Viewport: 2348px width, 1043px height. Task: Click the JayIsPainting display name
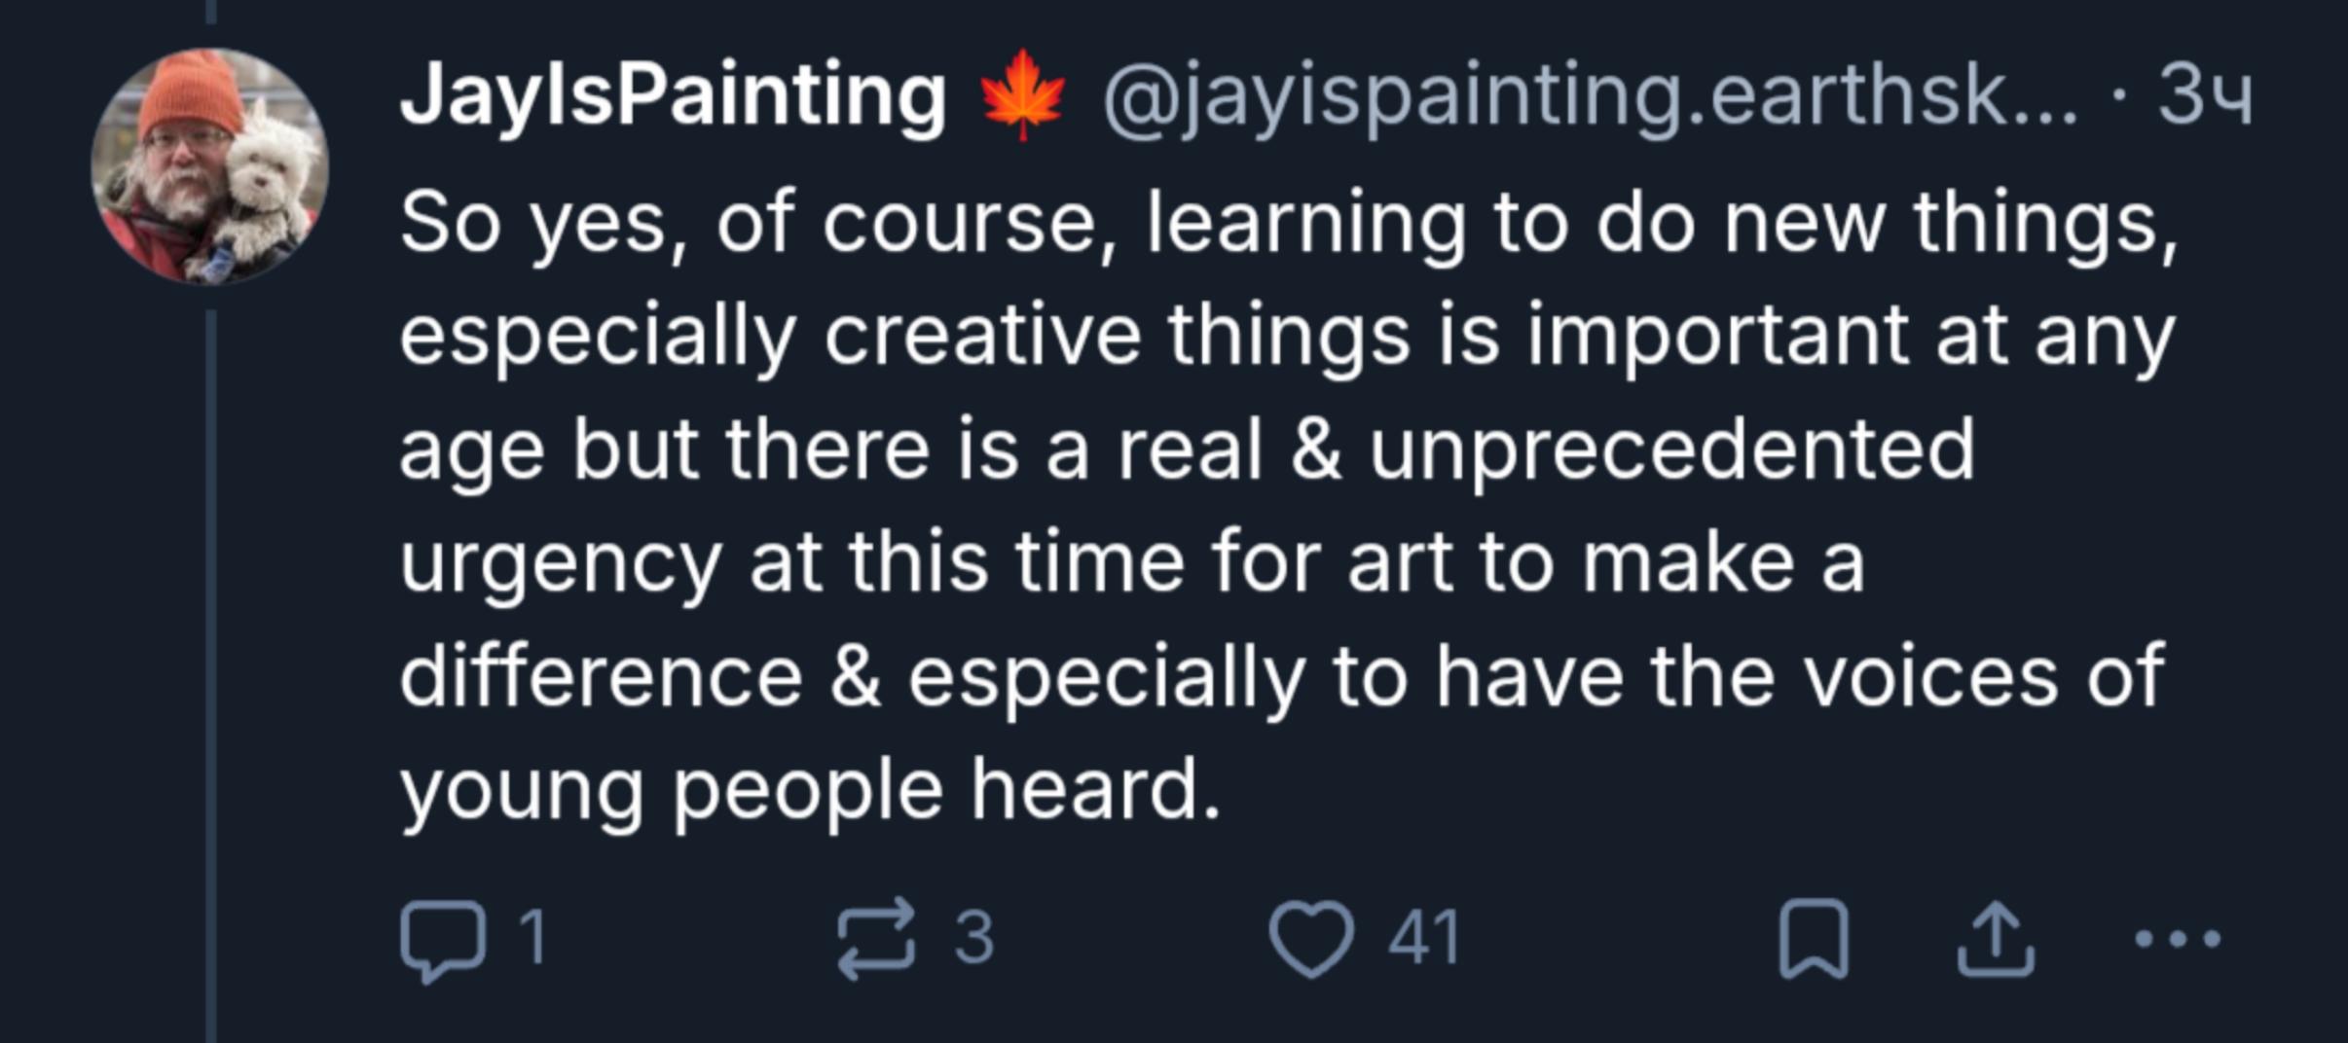click(673, 95)
